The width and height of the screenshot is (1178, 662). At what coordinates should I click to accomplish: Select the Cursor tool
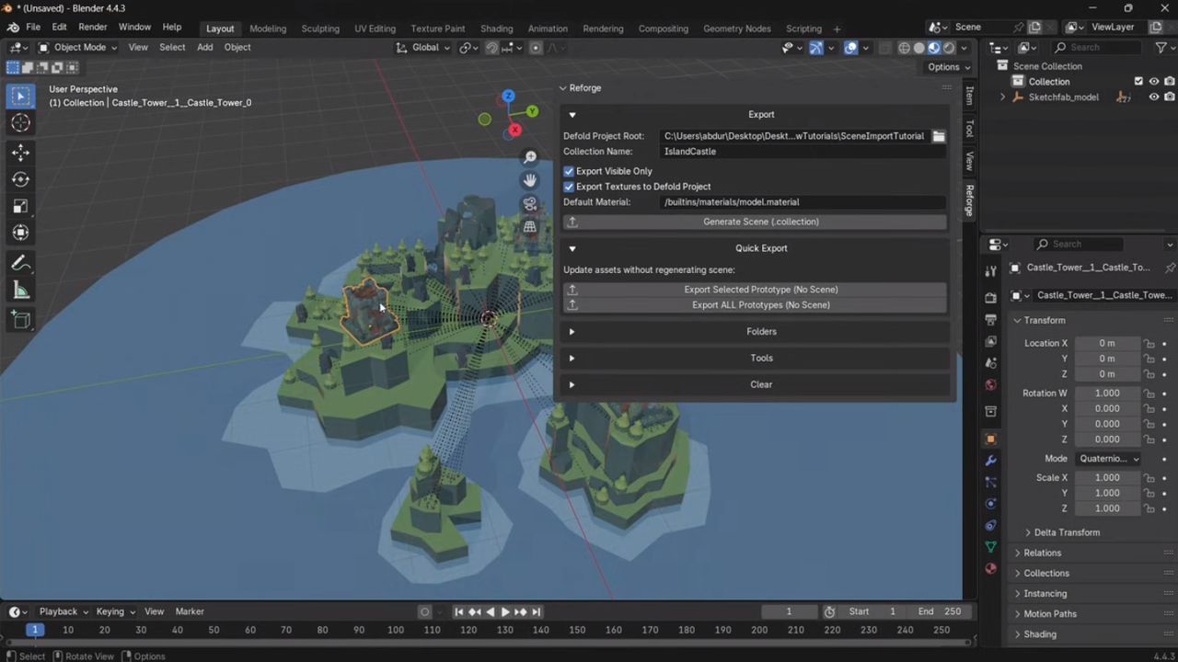pyautogui.click(x=20, y=123)
